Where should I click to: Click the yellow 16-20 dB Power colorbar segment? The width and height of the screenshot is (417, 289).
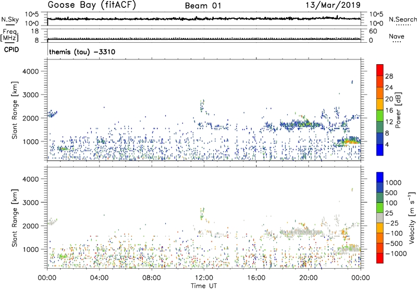(x=380, y=104)
